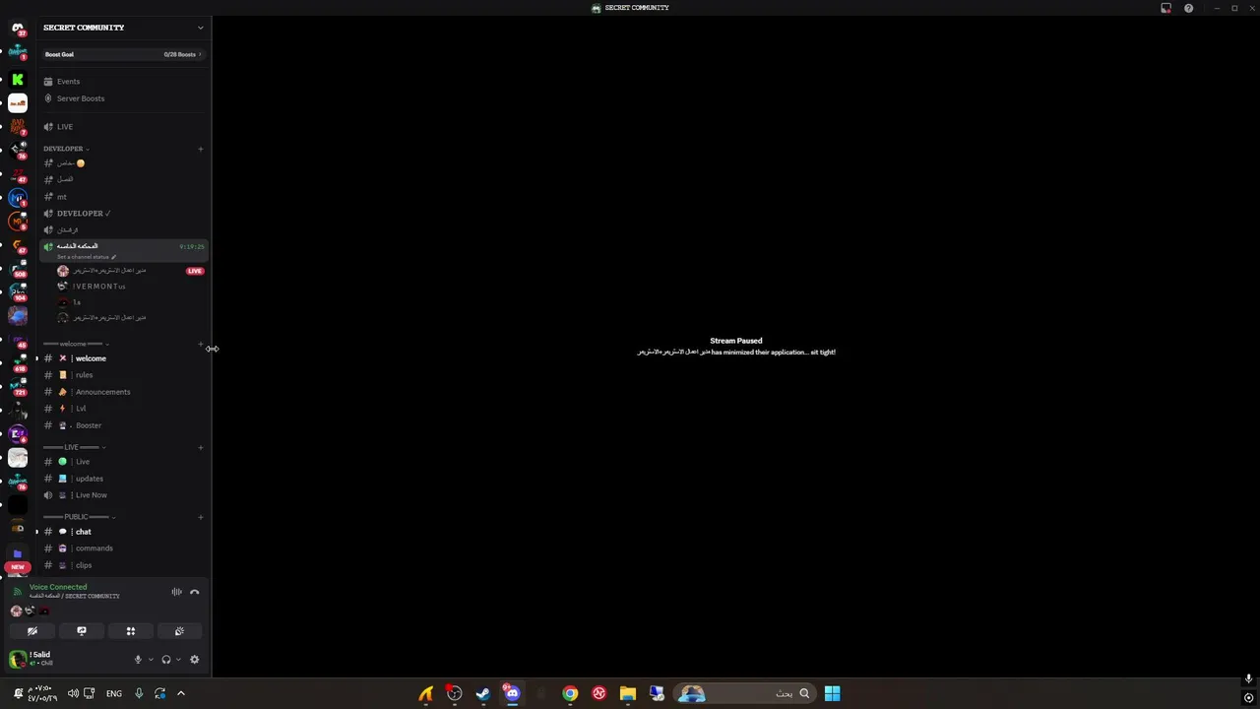Open User Settings gear
This screenshot has height=709, width=1260.
(194, 660)
